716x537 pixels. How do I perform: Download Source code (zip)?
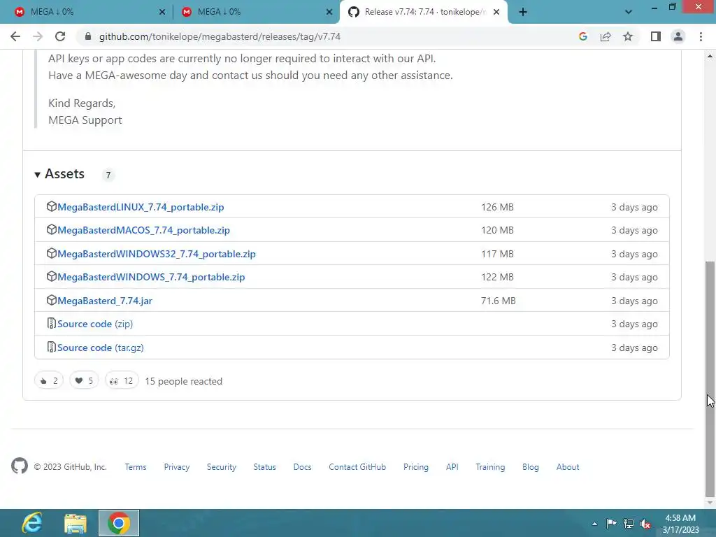95,324
